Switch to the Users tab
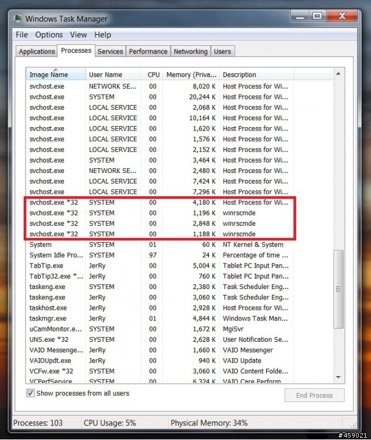 (223, 51)
